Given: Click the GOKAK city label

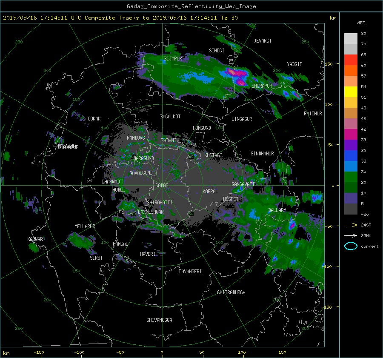Looking at the screenshot, I should (x=94, y=118).
